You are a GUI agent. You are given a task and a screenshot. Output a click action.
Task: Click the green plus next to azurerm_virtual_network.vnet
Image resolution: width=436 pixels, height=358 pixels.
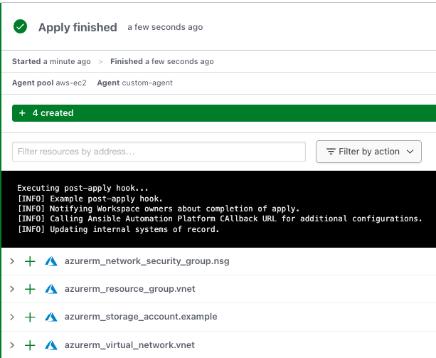(30, 345)
